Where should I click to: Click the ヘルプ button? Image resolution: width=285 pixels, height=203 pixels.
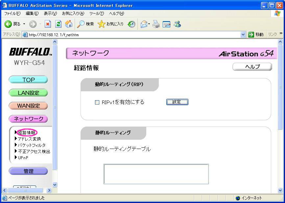(252, 67)
